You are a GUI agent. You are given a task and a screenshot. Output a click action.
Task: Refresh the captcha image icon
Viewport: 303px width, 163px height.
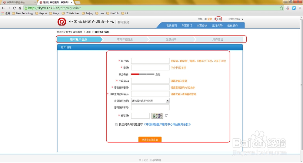166,115
